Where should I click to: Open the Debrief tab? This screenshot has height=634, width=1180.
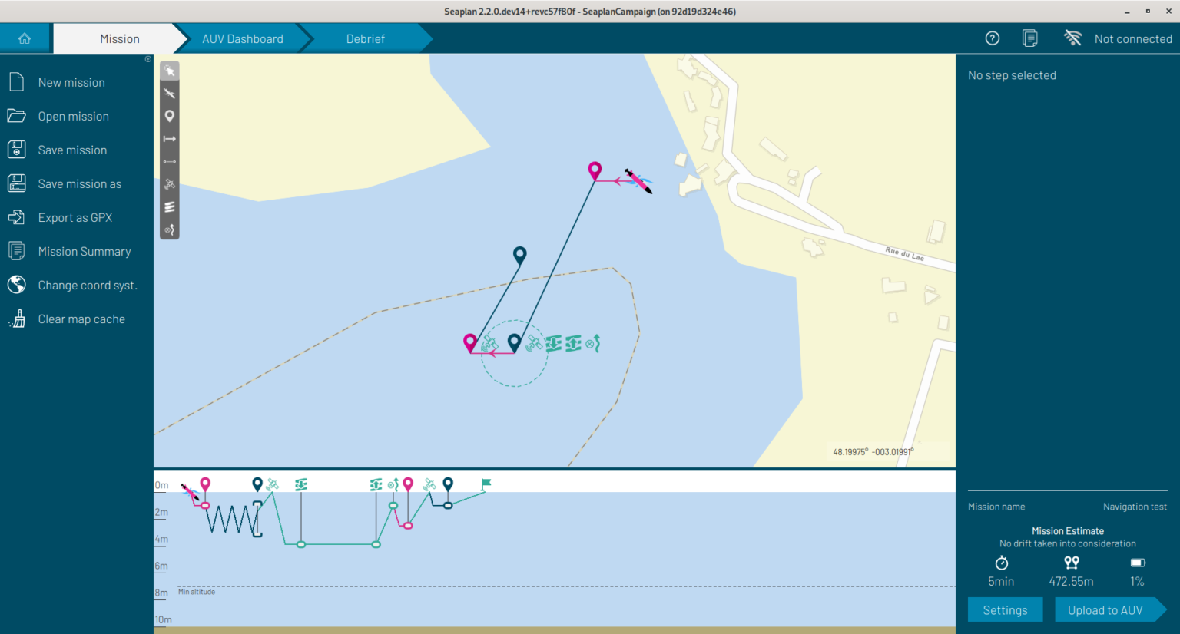[365, 38]
